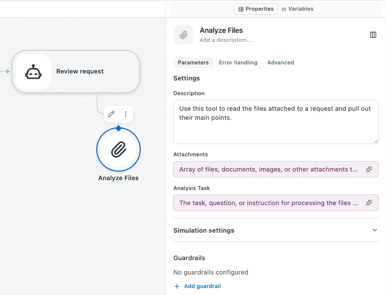
Task: Click the Analyze Files label under the node
Action: [x=119, y=178]
